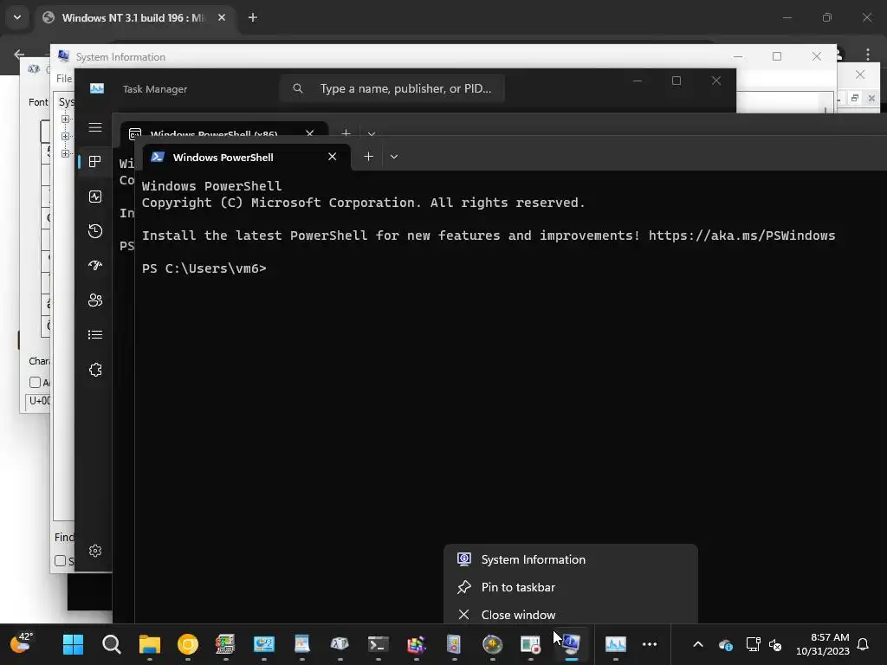Expand the first tree node in System Information
The image size is (887, 665).
point(65,119)
